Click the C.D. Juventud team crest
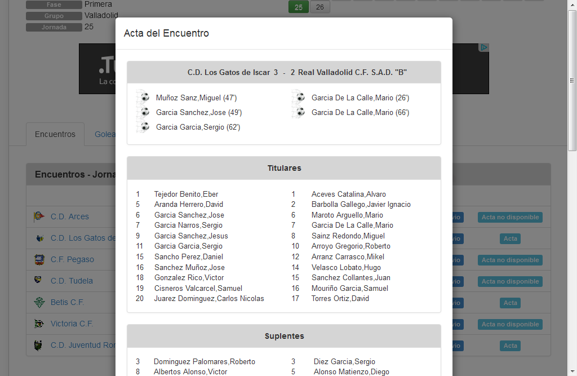 (39, 345)
